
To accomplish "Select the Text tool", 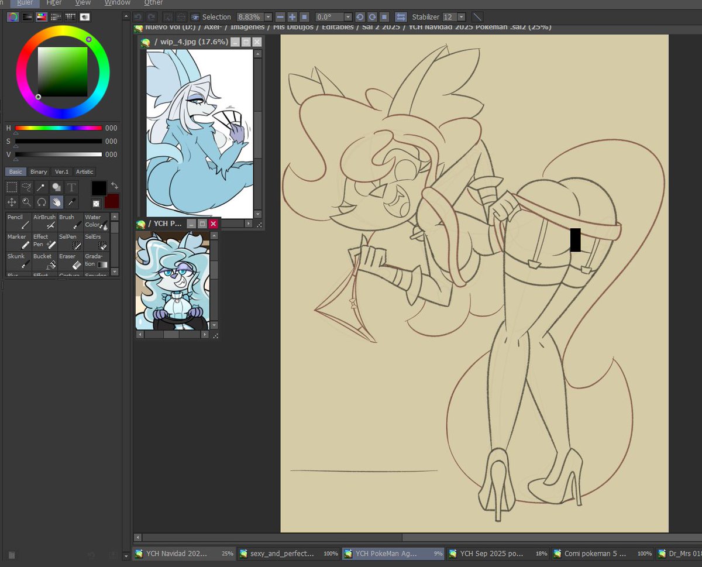I will tap(71, 187).
